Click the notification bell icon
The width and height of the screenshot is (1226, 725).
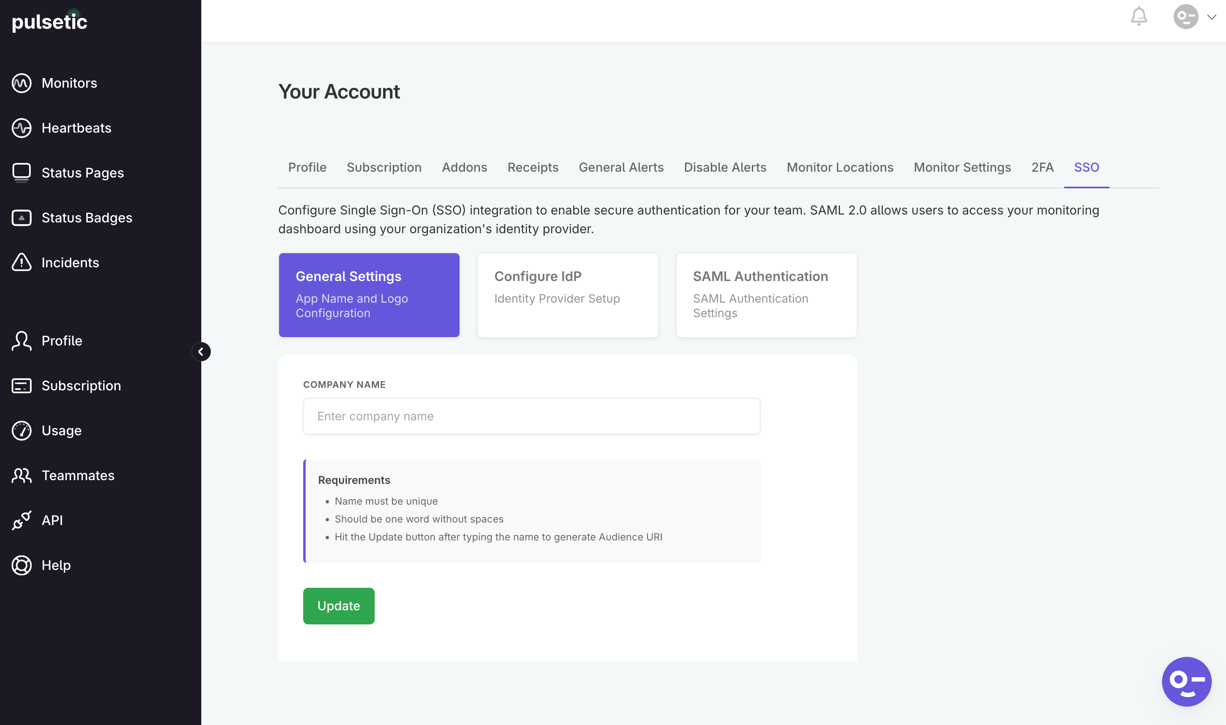[x=1139, y=17]
